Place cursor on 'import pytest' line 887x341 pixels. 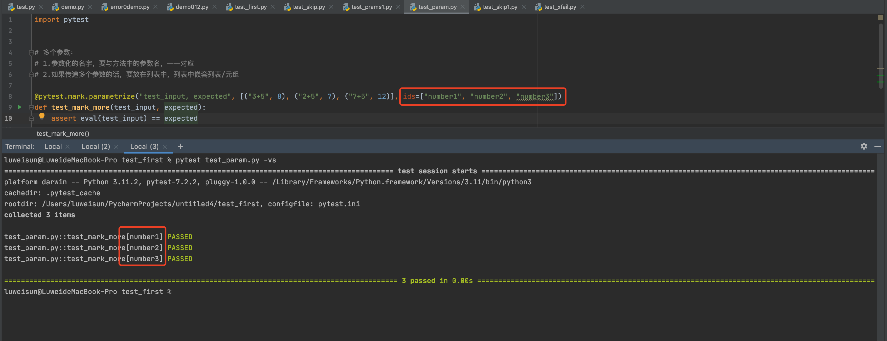61,20
